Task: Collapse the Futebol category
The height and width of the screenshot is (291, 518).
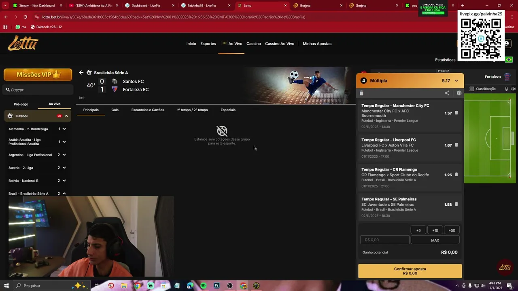Action: click(x=66, y=116)
